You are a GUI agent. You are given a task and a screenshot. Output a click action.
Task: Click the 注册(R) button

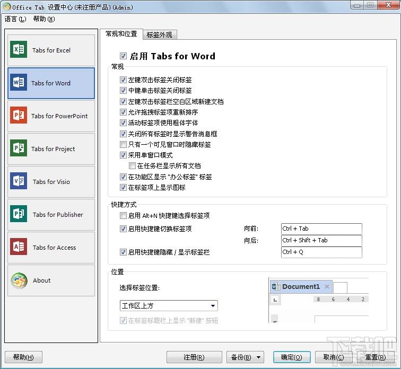(x=194, y=357)
